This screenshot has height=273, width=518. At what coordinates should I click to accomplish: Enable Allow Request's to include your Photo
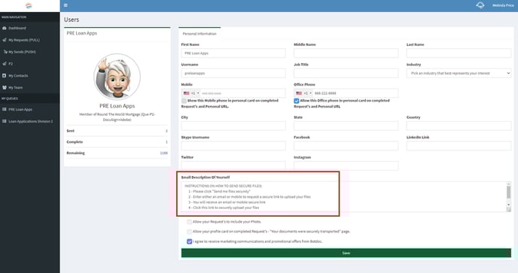point(189,222)
